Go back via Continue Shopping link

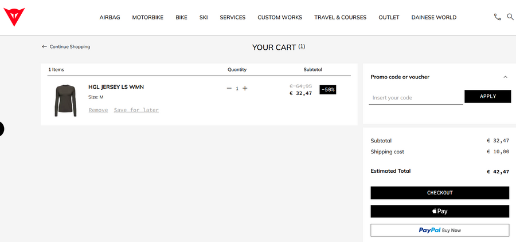(66, 47)
